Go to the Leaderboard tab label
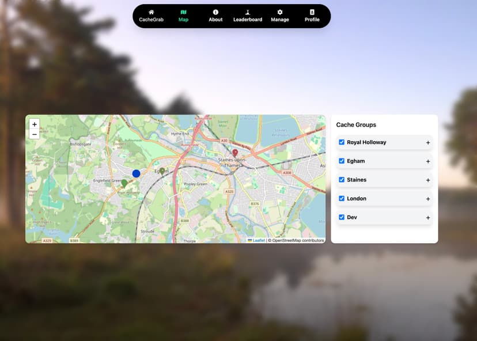 tap(248, 20)
